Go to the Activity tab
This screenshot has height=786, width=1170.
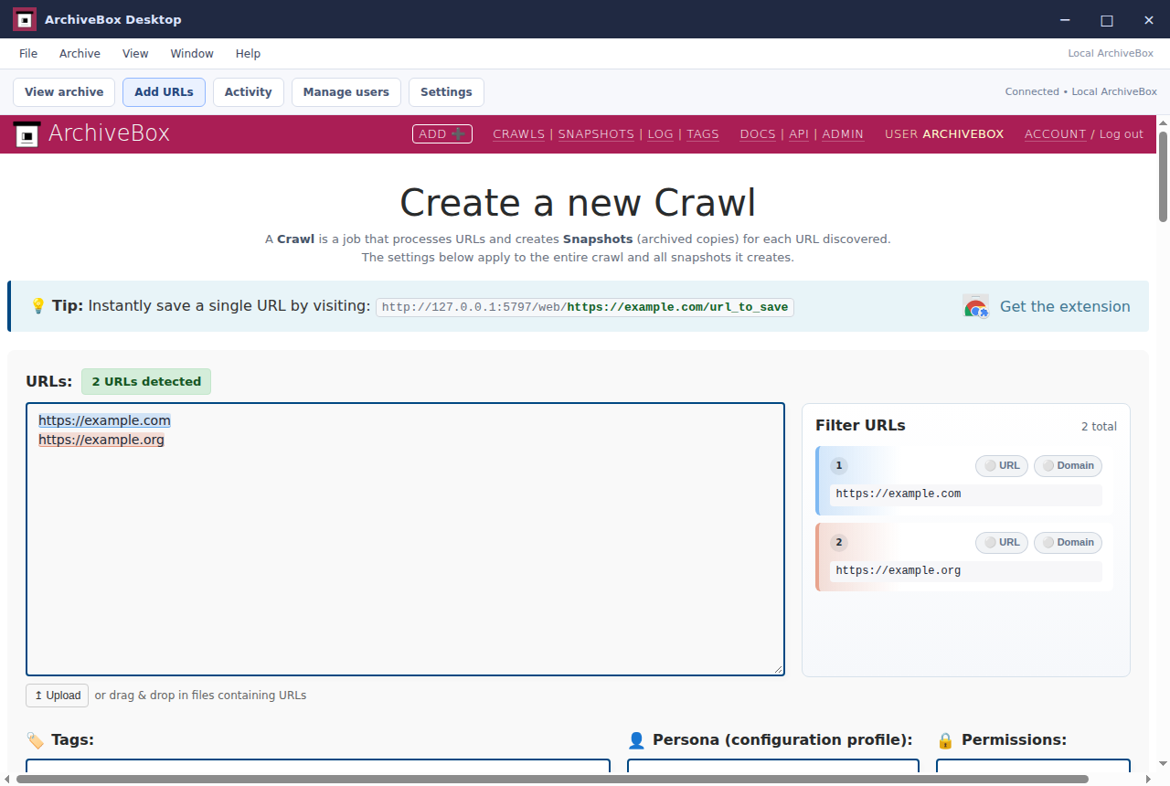pos(249,92)
